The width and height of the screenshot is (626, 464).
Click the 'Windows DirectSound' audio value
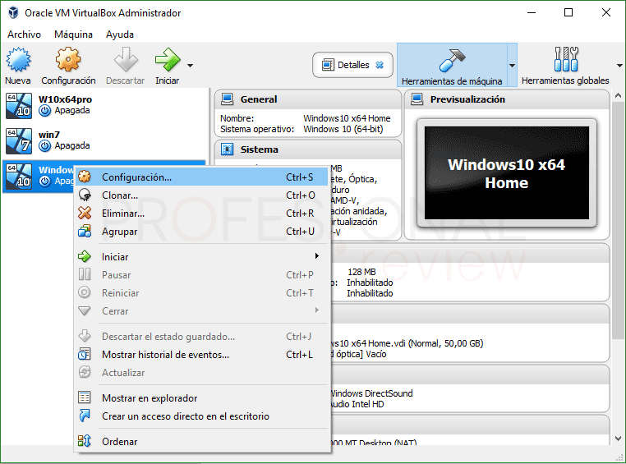(x=371, y=393)
